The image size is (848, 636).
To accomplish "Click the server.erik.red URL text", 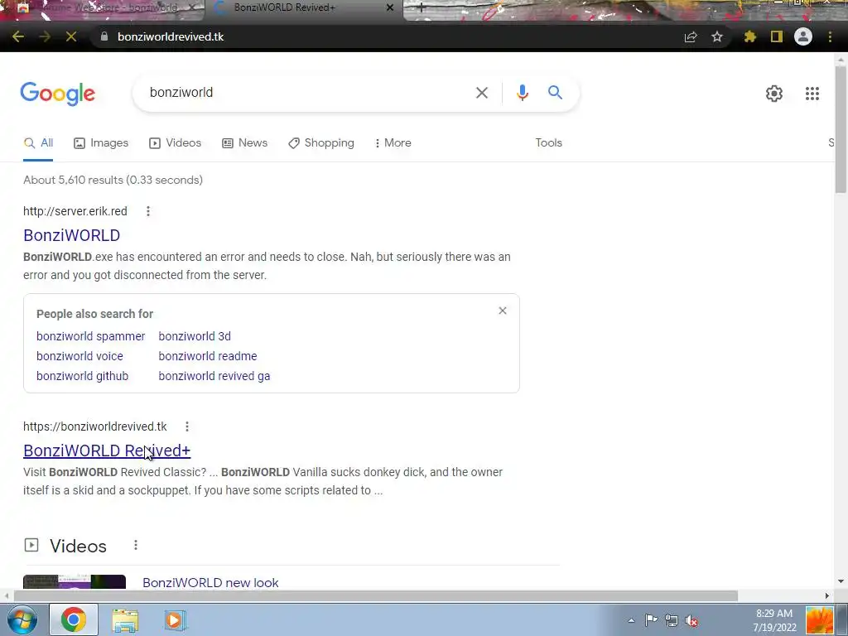I will pos(75,211).
